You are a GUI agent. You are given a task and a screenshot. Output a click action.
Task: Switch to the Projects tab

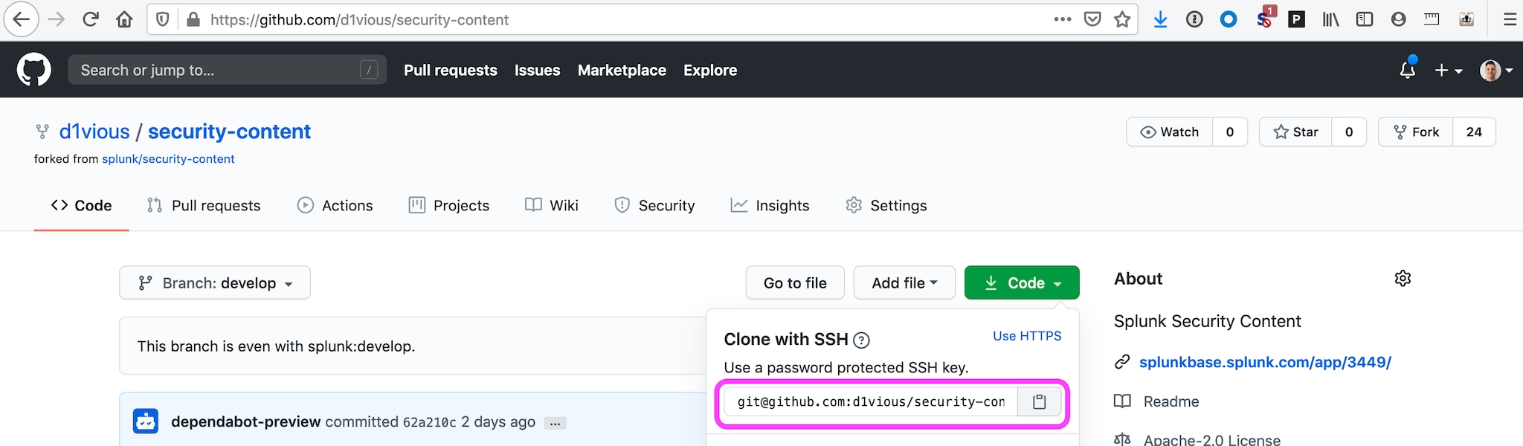[449, 205]
